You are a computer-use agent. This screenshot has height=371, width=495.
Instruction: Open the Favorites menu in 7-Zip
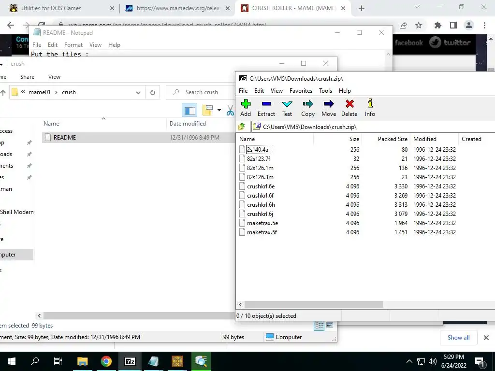click(x=301, y=90)
